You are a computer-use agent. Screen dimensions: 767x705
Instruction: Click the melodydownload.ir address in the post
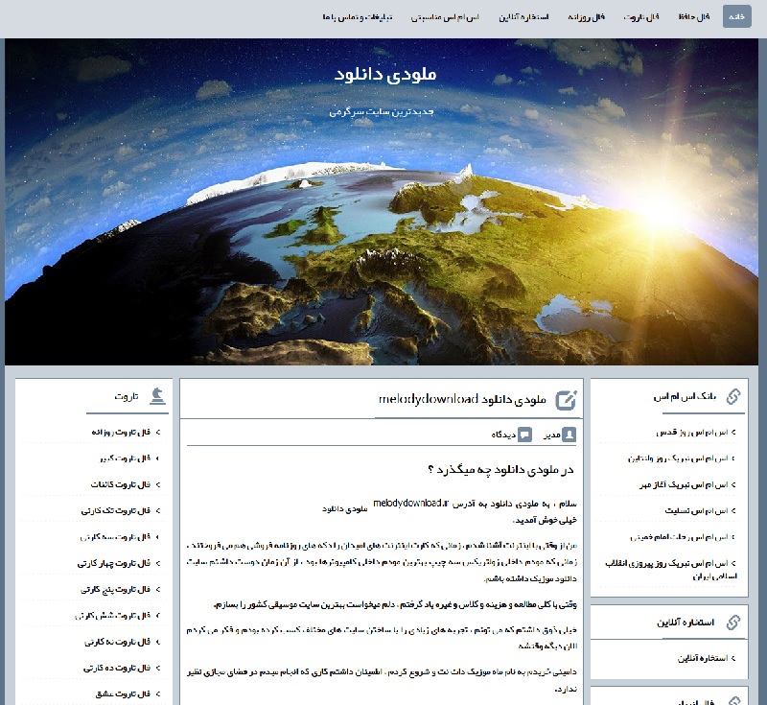[x=410, y=504]
